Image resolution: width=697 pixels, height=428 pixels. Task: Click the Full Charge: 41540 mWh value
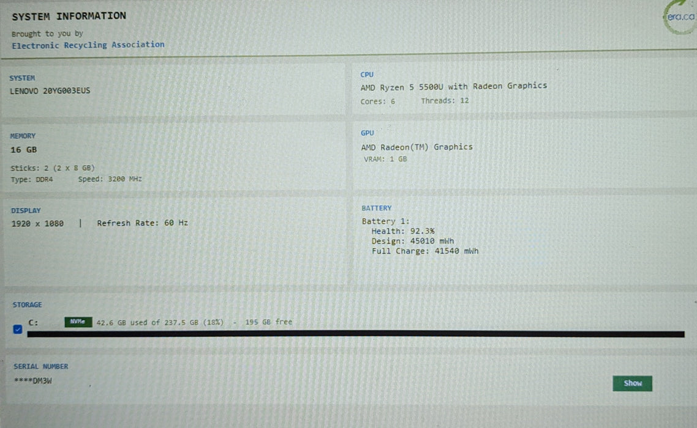coord(425,251)
